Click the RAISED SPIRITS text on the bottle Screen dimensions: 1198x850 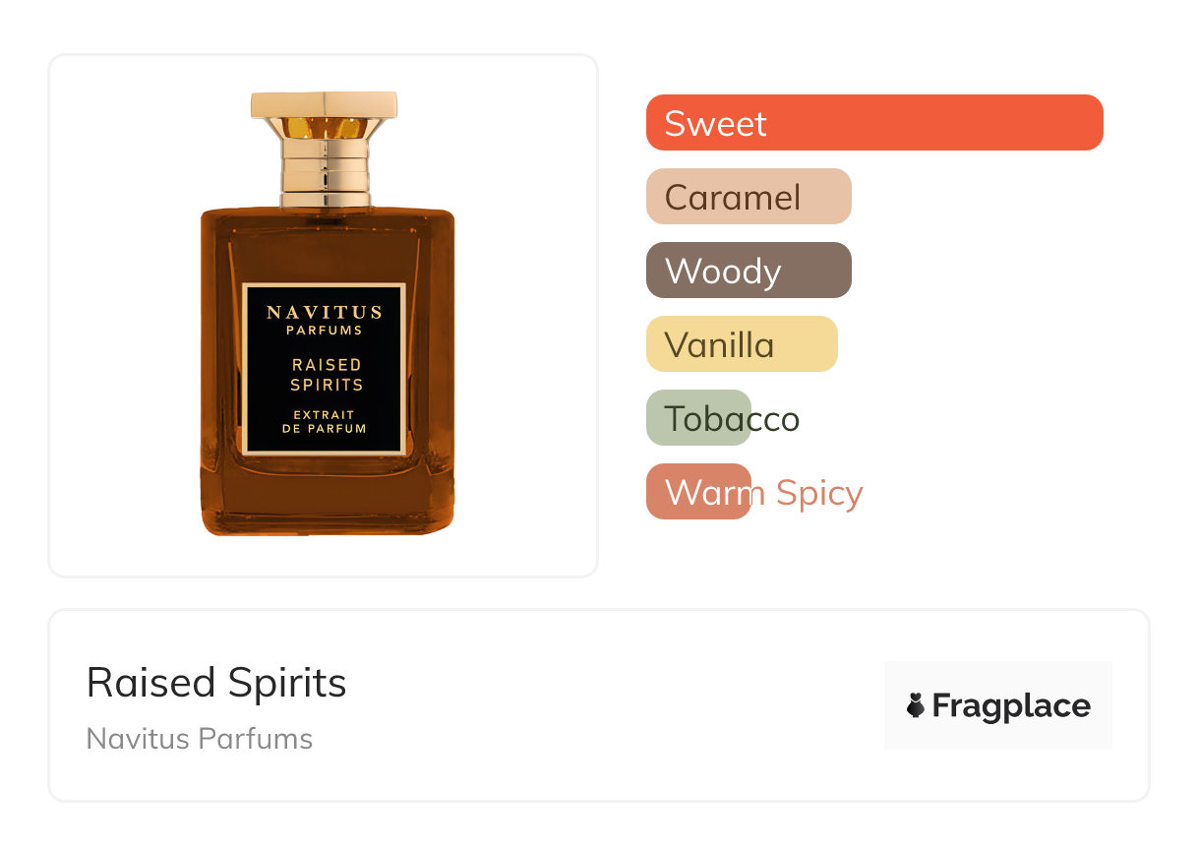[x=327, y=375]
